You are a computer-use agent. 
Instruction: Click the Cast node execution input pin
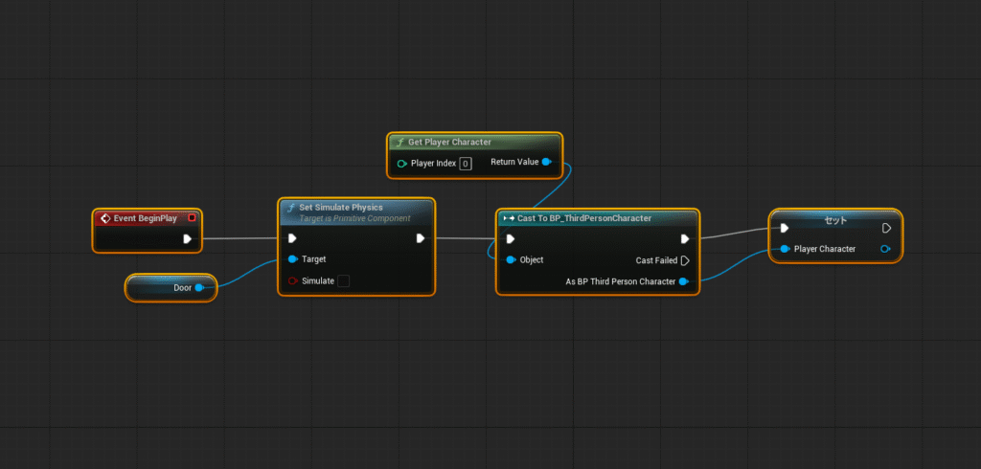pos(511,239)
